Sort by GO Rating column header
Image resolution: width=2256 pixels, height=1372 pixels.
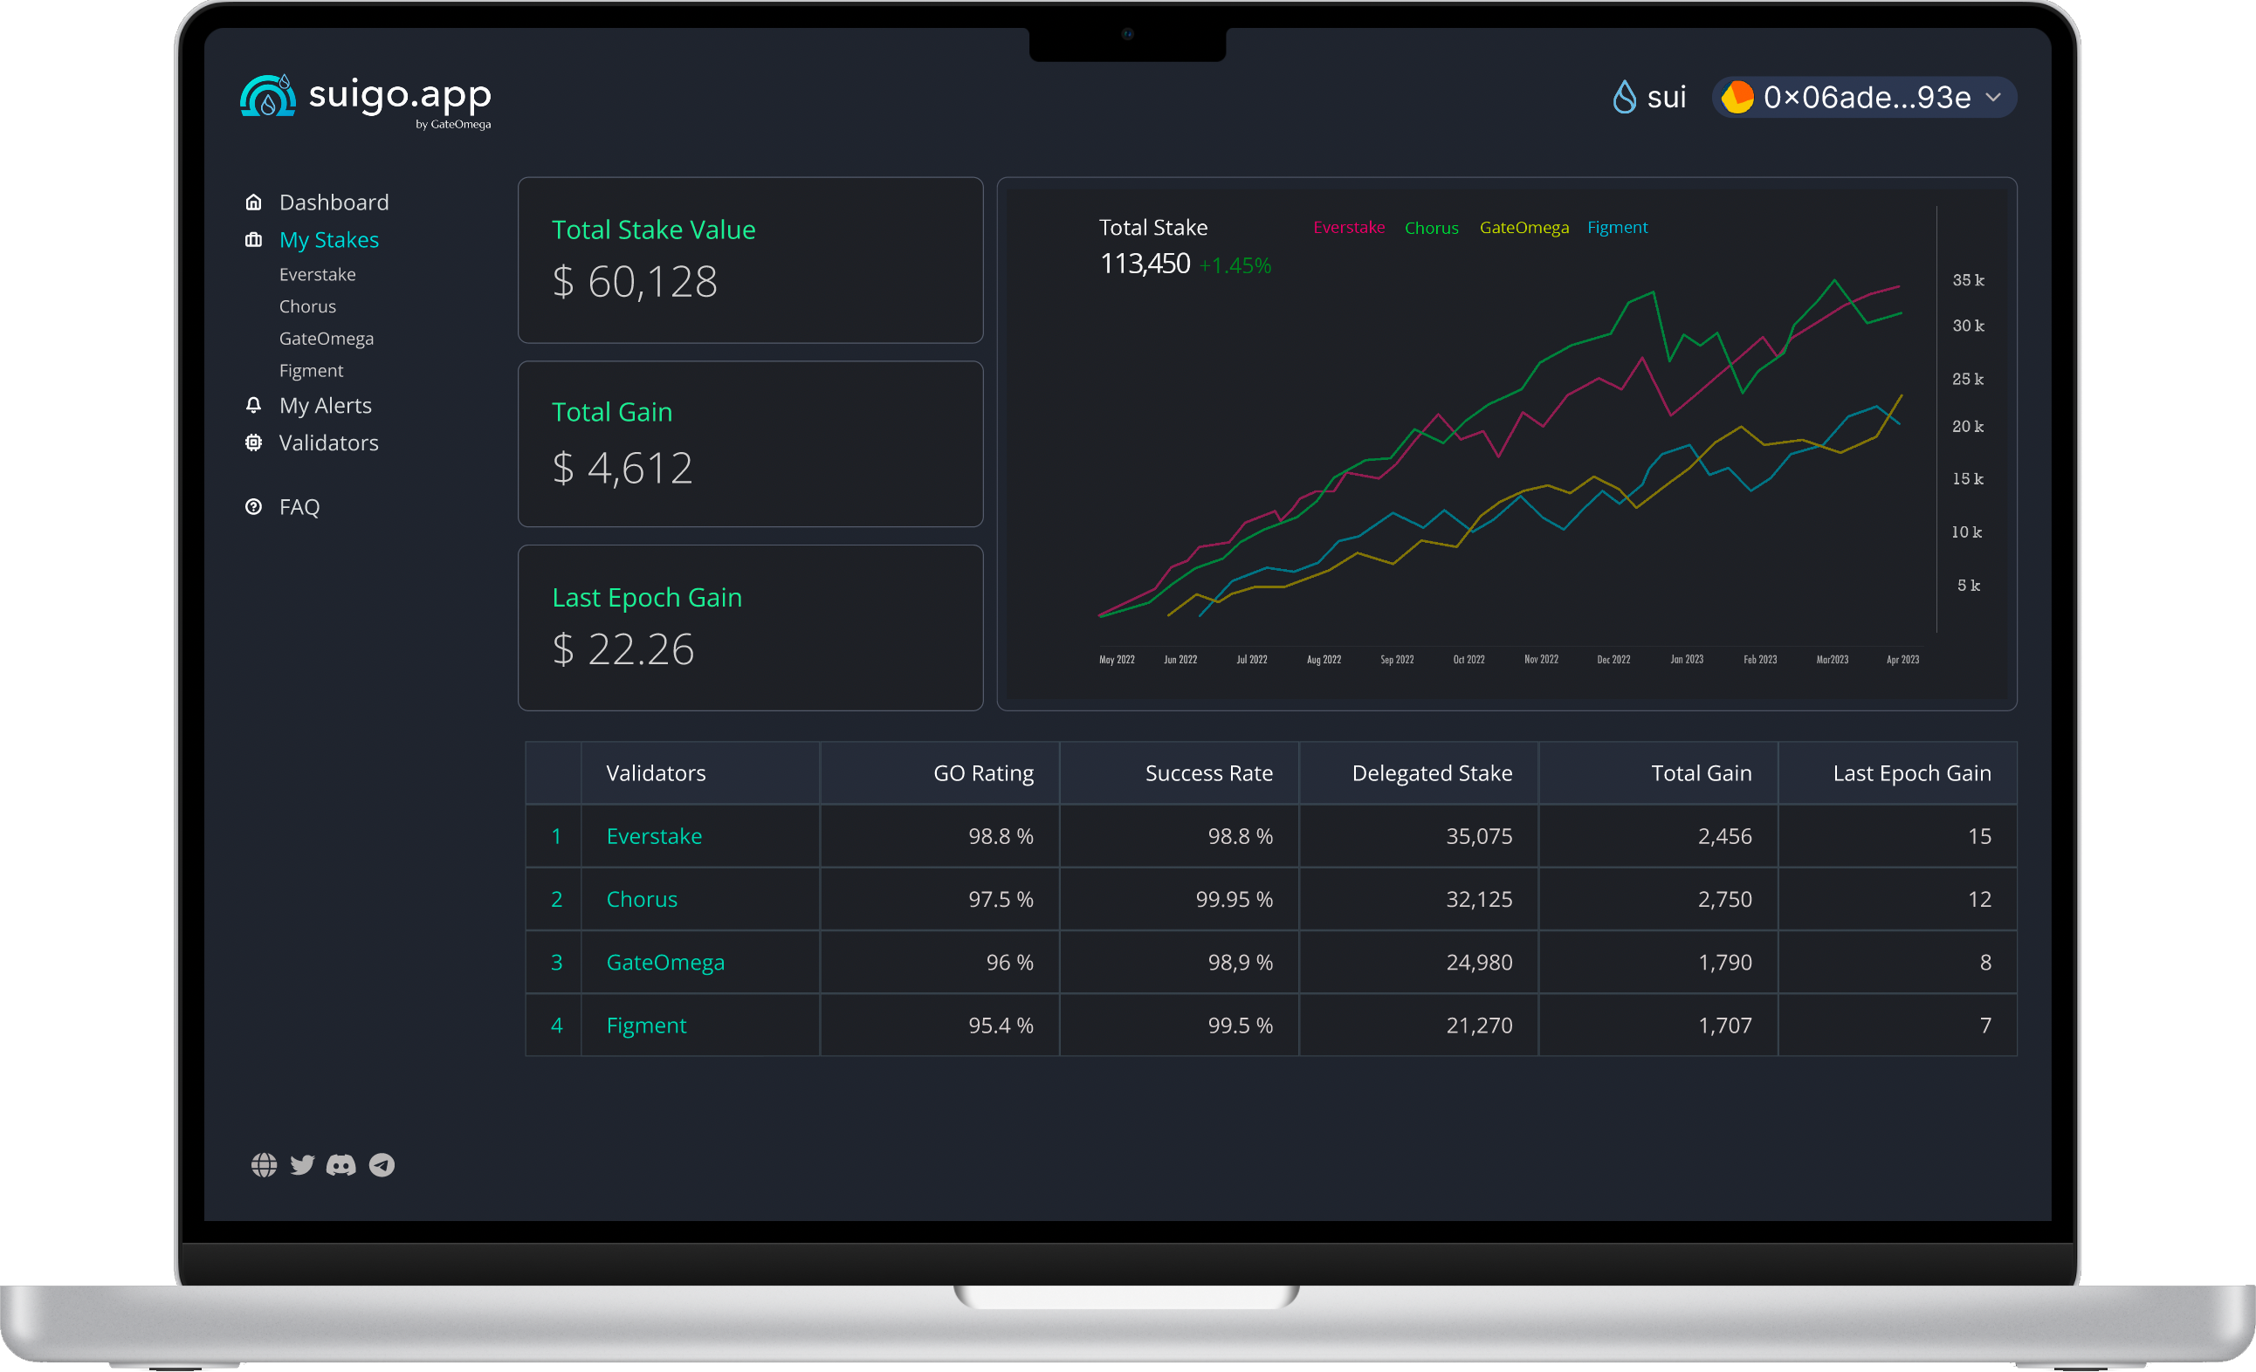[983, 773]
